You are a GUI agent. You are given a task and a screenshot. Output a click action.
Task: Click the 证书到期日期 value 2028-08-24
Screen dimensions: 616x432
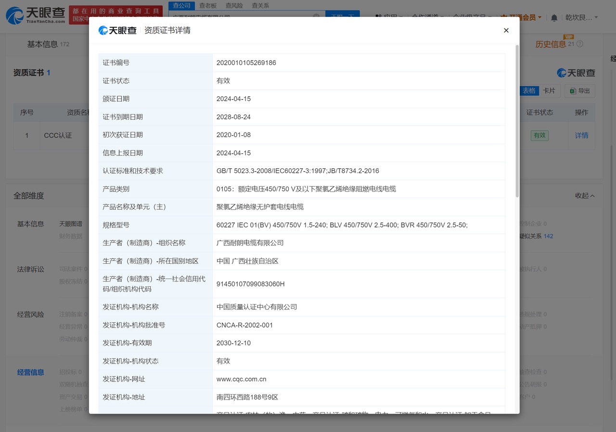pyautogui.click(x=233, y=117)
